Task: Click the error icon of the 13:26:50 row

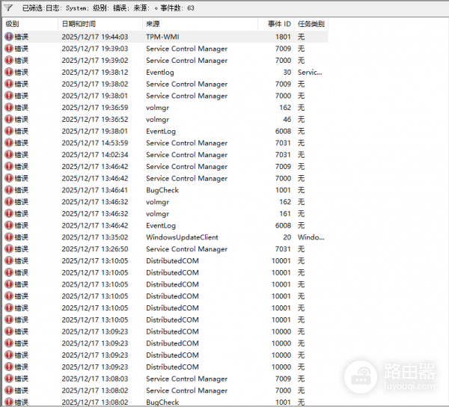Action: click(9, 248)
